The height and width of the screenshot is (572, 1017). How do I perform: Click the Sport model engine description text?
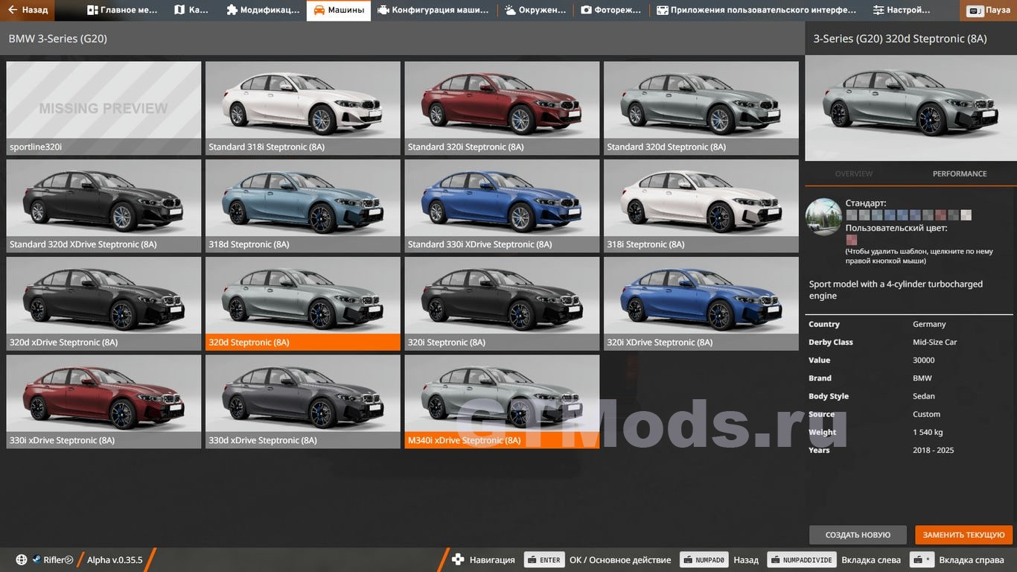pos(896,290)
